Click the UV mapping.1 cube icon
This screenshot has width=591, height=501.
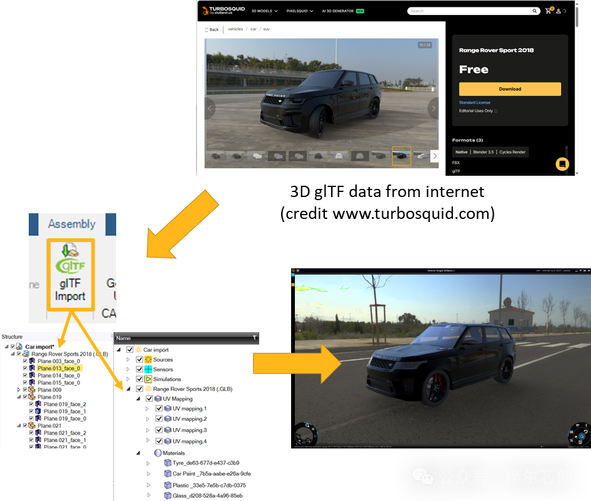168,408
